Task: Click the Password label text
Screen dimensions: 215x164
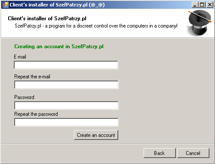Action: click(24, 97)
